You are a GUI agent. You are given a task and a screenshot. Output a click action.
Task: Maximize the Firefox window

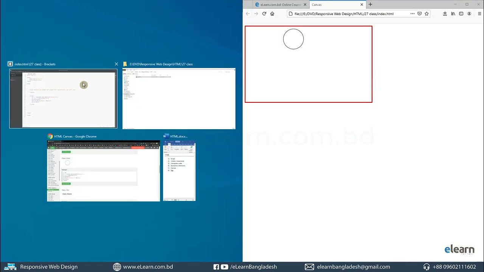click(x=467, y=4)
